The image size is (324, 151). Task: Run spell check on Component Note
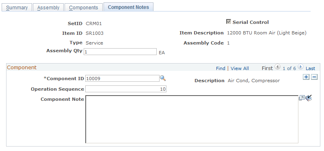[309, 98]
